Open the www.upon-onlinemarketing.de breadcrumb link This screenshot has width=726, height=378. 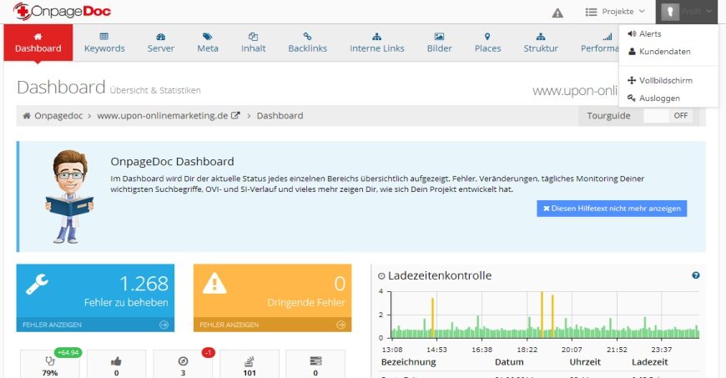162,116
